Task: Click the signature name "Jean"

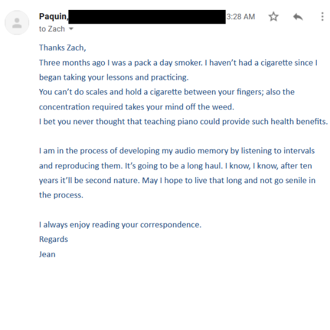Action: coord(47,254)
